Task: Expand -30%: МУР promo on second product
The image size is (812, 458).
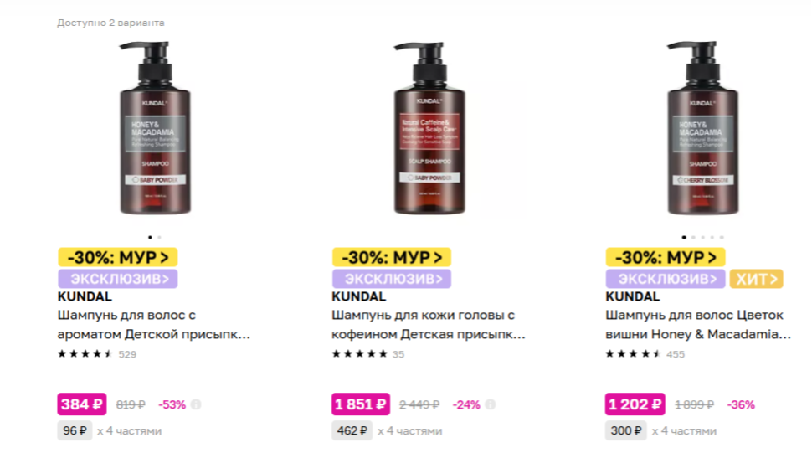Action: [392, 257]
